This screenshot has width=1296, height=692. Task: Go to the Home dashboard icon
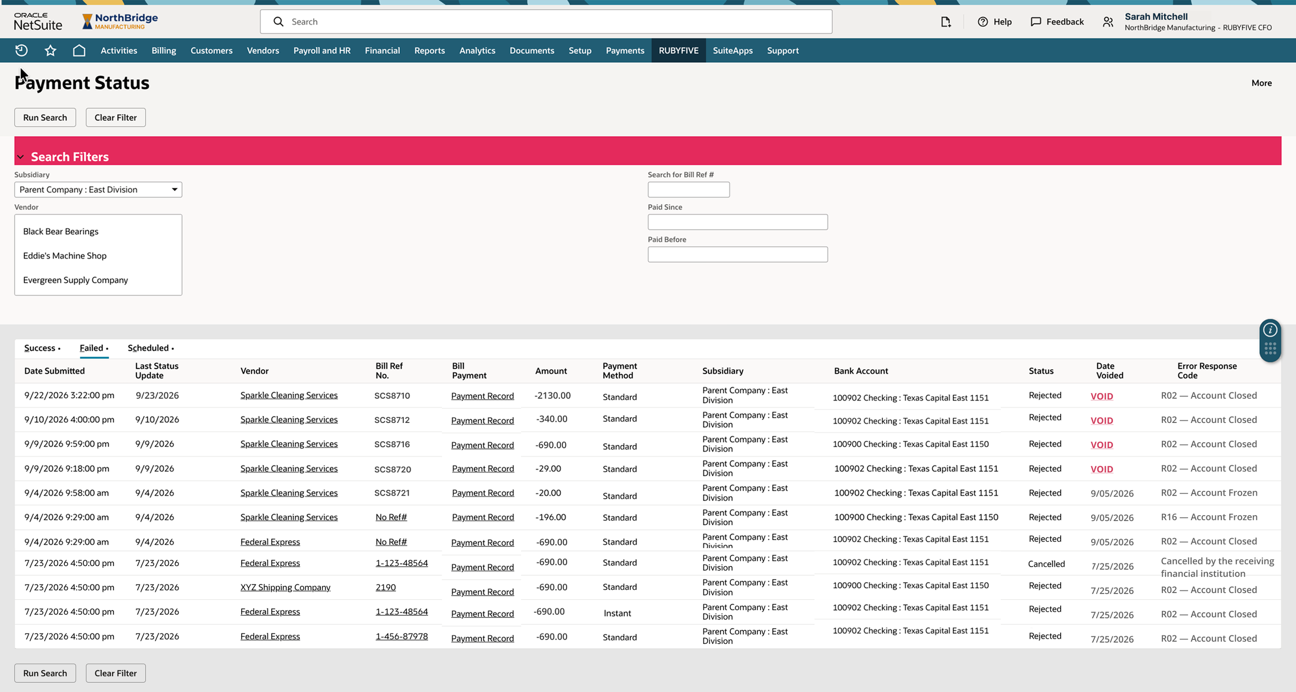pyautogui.click(x=79, y=50)
